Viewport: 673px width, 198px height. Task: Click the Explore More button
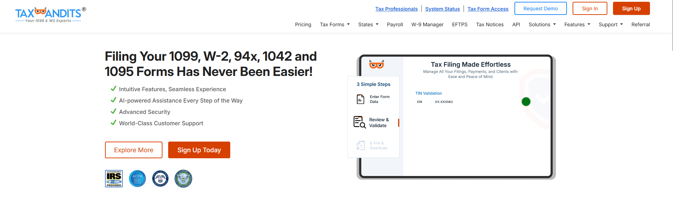pos(134,150)
